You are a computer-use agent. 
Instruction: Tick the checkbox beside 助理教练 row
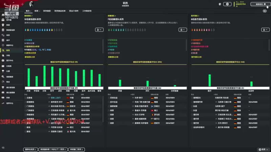[25, 102]
